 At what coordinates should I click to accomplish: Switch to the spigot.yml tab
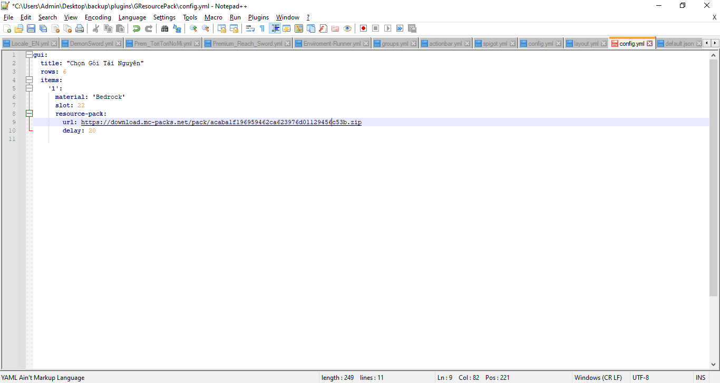click(x=494, y=44)
